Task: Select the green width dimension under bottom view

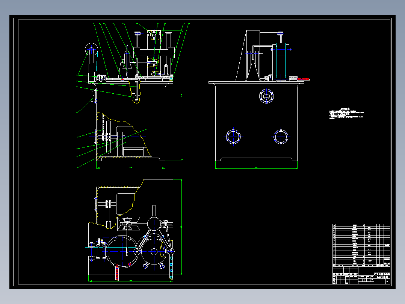Action: point(130,280)
